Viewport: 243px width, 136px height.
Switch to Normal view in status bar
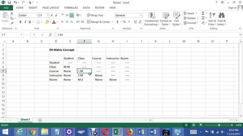click(186, 125)
